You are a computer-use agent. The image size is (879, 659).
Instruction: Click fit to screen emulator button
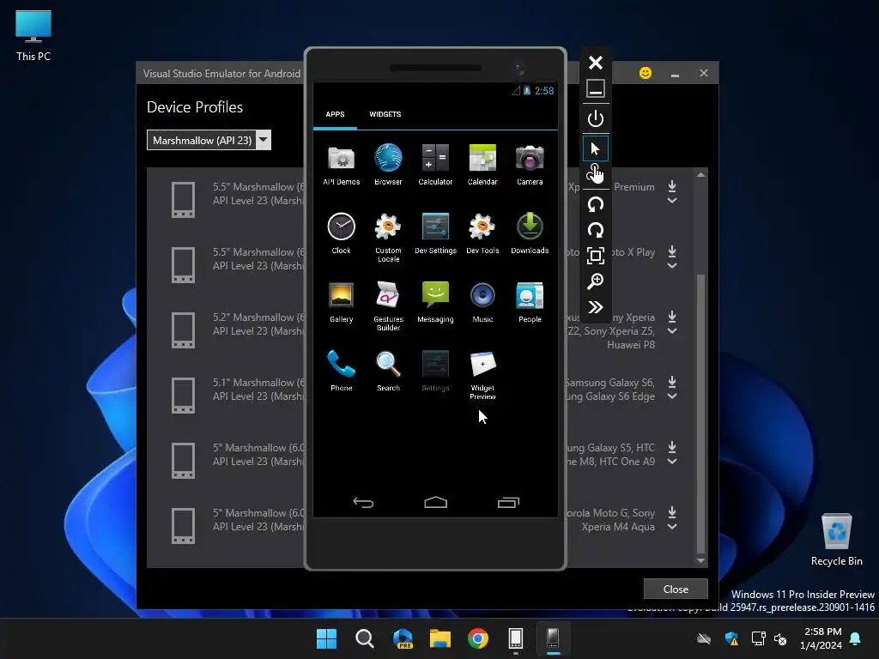[x=596, y=256]
